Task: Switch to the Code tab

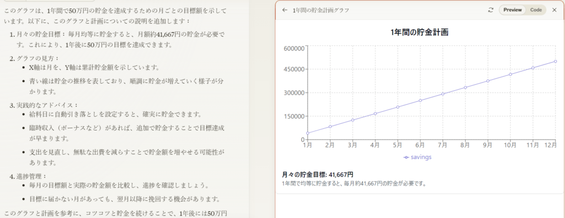Action: [x=536, y=10]
